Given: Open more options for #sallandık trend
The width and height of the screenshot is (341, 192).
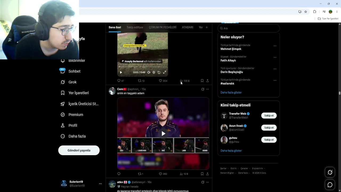Looking at the screenshot, I should [x=275, y=80].
